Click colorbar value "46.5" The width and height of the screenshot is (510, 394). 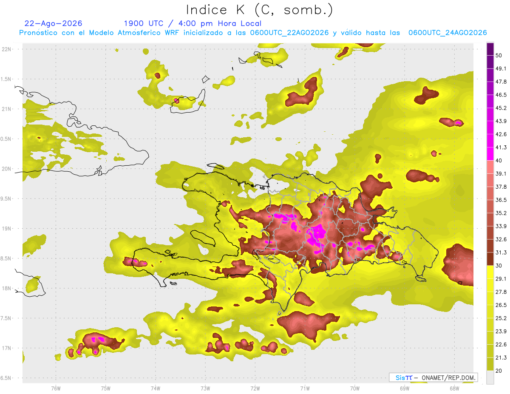click(x=501, y=95)
